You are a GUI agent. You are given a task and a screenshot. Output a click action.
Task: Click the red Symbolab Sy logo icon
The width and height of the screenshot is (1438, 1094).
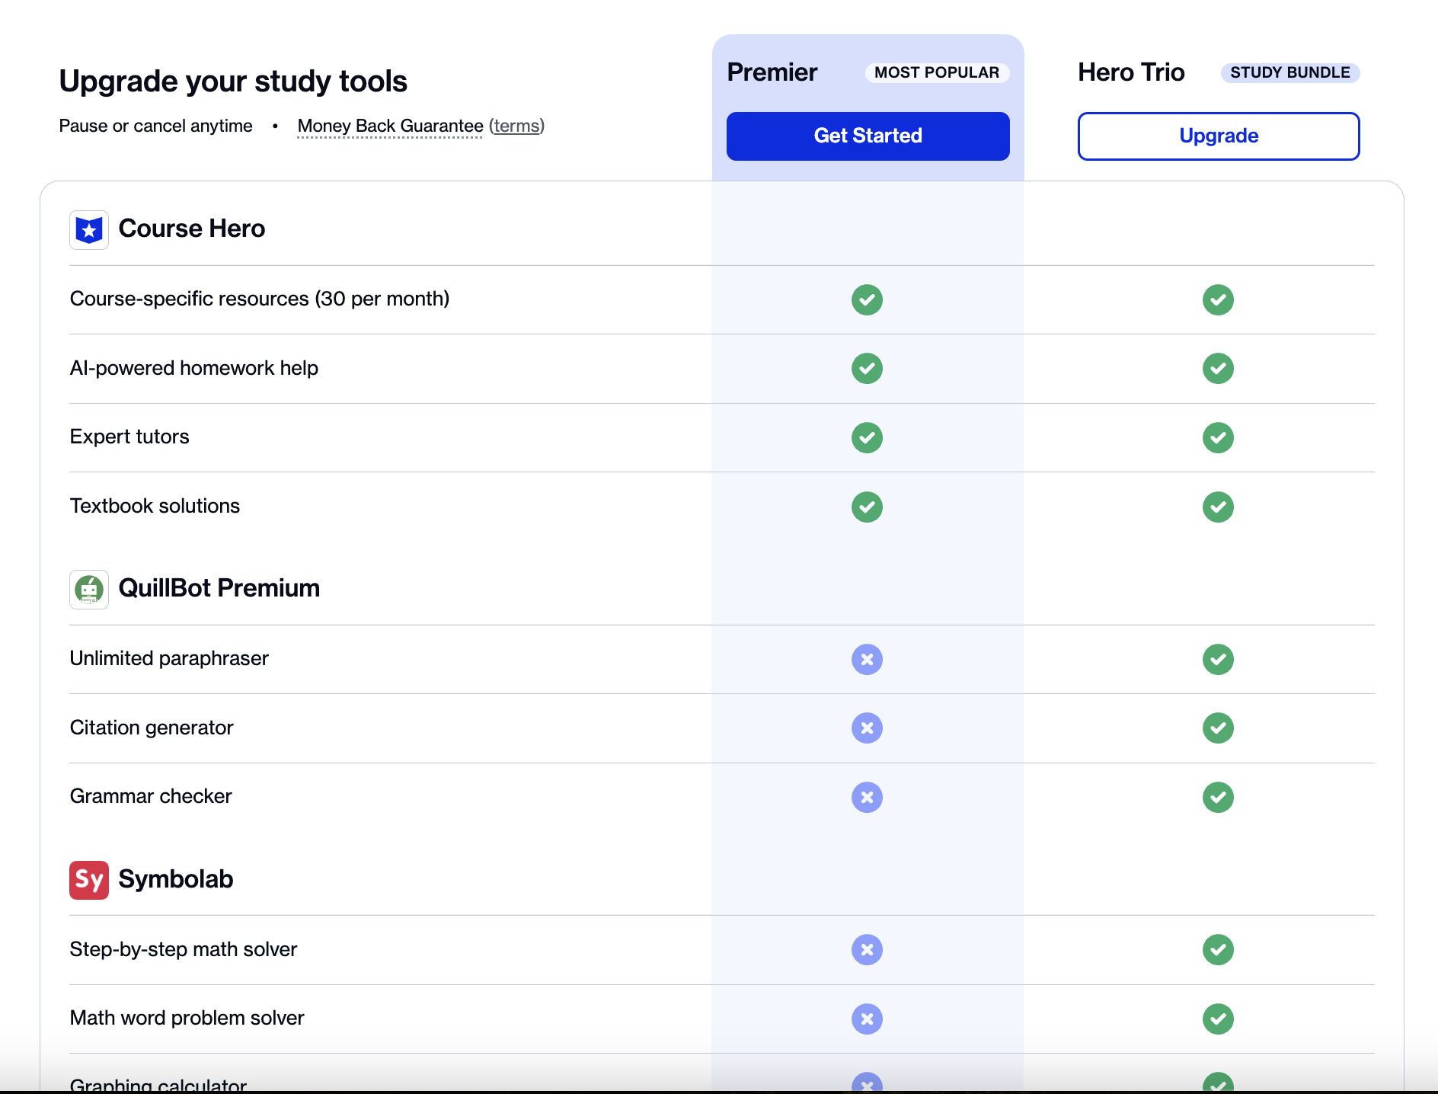click(89, 880)
